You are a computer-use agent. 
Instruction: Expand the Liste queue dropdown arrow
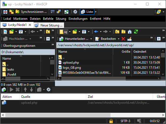tap(96, 12)
